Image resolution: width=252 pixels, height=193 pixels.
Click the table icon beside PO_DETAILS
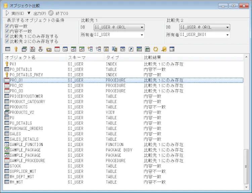pos(7,69)
